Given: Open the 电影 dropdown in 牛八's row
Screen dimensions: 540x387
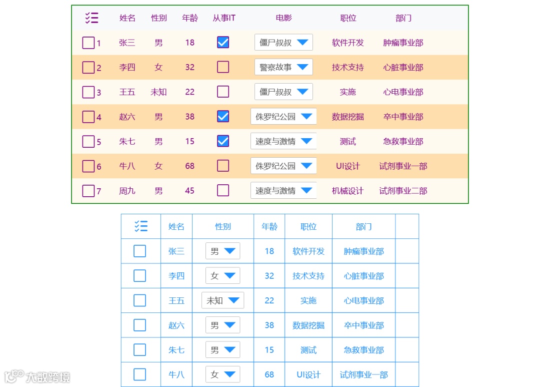Looking at the screenshot, I should pos(283,166).
